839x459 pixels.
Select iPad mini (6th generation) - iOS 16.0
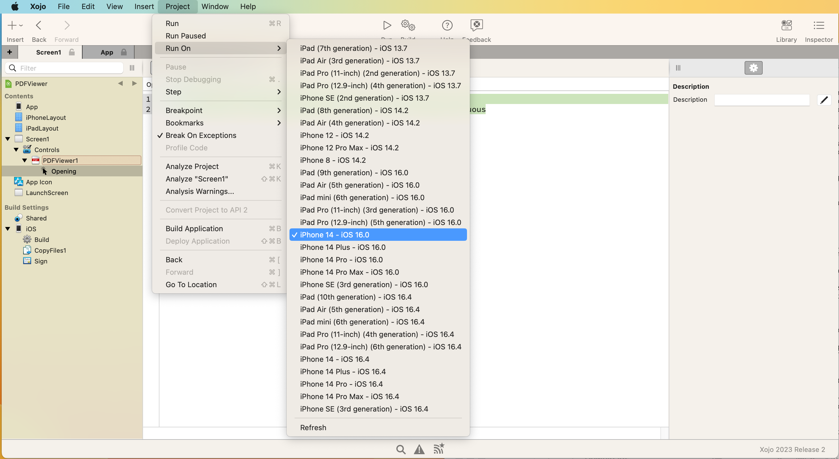pos(378,198)
